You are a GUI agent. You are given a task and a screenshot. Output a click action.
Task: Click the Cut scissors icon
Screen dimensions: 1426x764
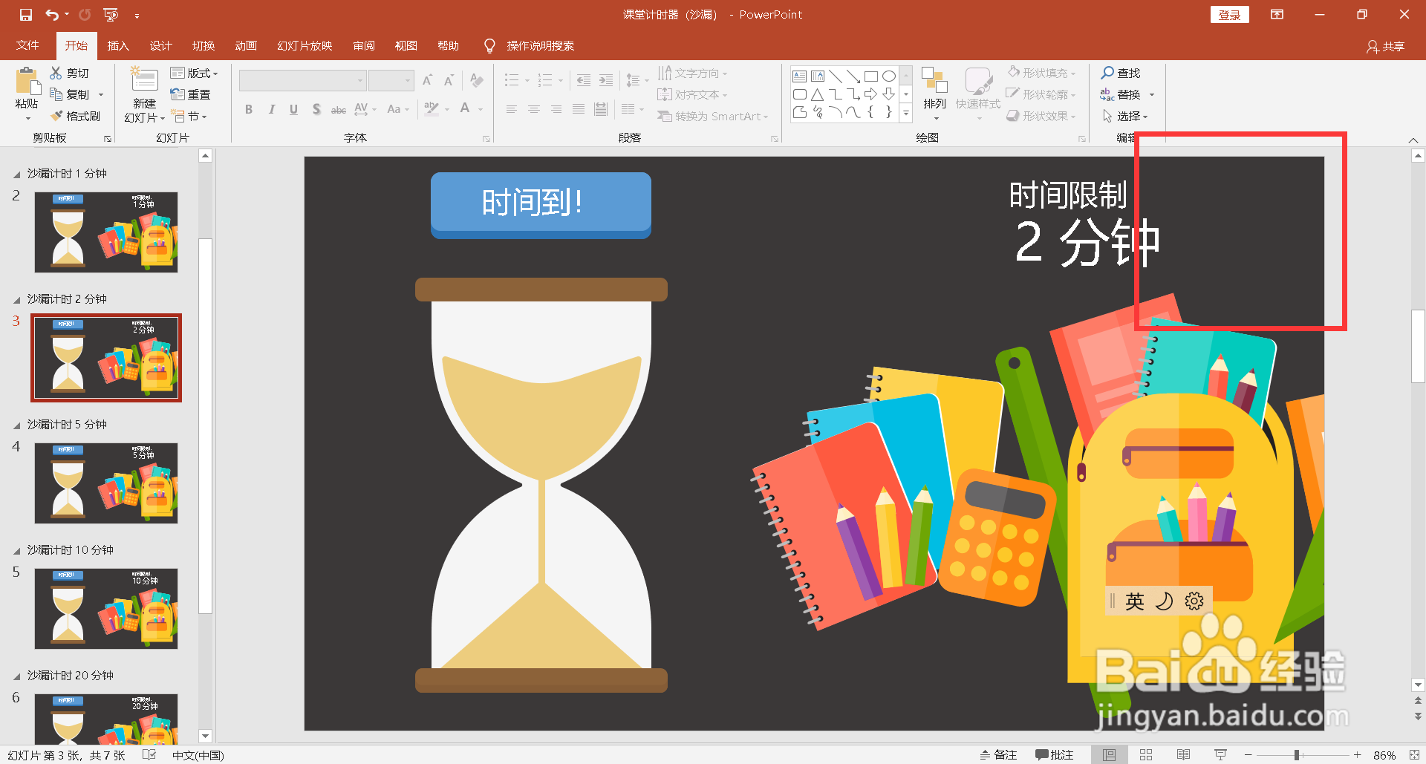click(x=56, y=73)
